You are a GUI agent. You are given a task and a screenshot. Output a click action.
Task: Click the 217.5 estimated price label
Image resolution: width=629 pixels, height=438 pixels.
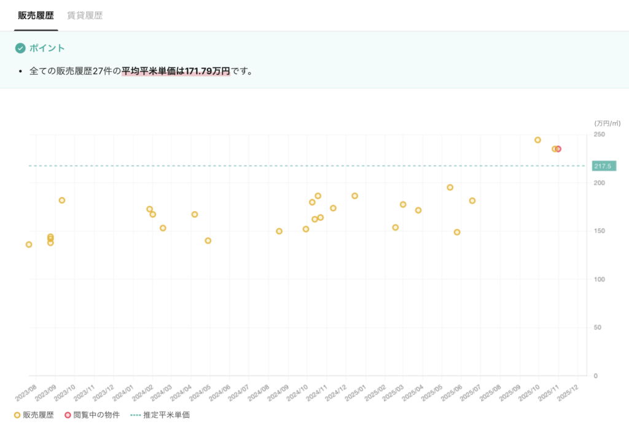[604, 166]
